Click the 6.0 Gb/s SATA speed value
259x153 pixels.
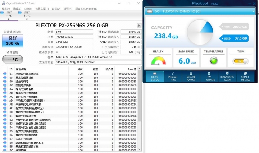click(x=187, y=61)
